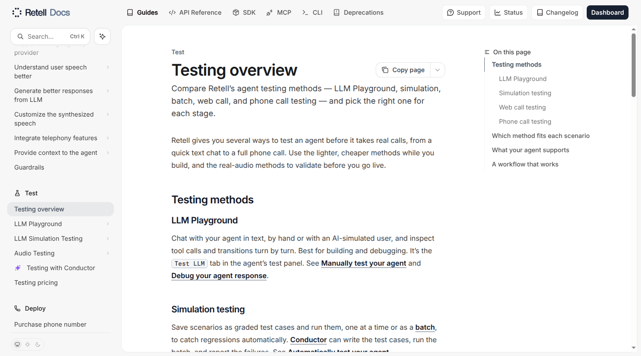Click the Guides book icon
Screen dimensions: 641x356
tap(130, 12)
